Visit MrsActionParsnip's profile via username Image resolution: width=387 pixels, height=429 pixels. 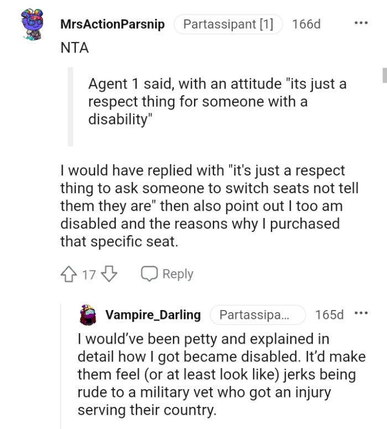112,25
